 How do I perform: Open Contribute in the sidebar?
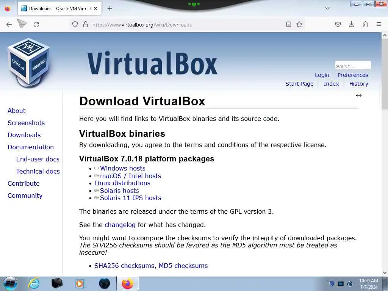pyautogui.click(x=23, y=183)
